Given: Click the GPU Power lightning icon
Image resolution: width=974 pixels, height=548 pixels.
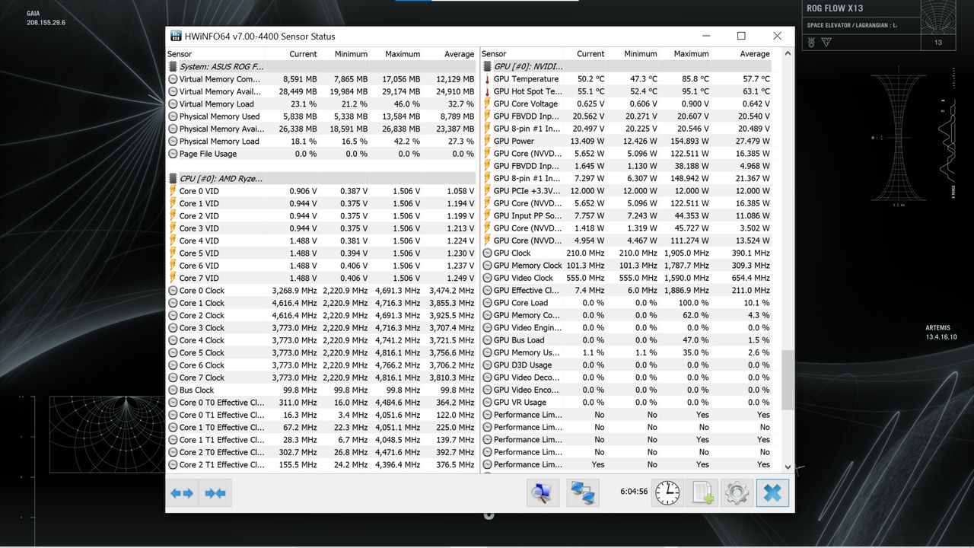Looking at the screenshot, I should tap(488, 141).
